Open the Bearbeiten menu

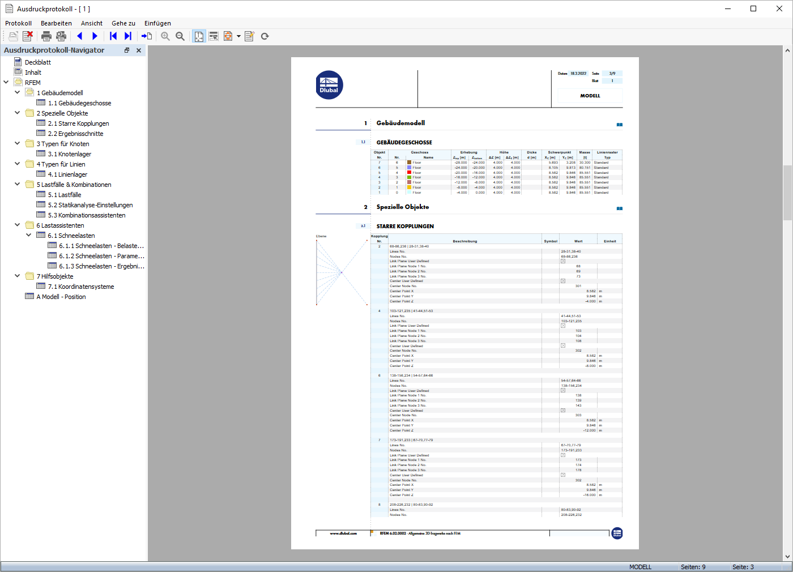click(56, 23)
